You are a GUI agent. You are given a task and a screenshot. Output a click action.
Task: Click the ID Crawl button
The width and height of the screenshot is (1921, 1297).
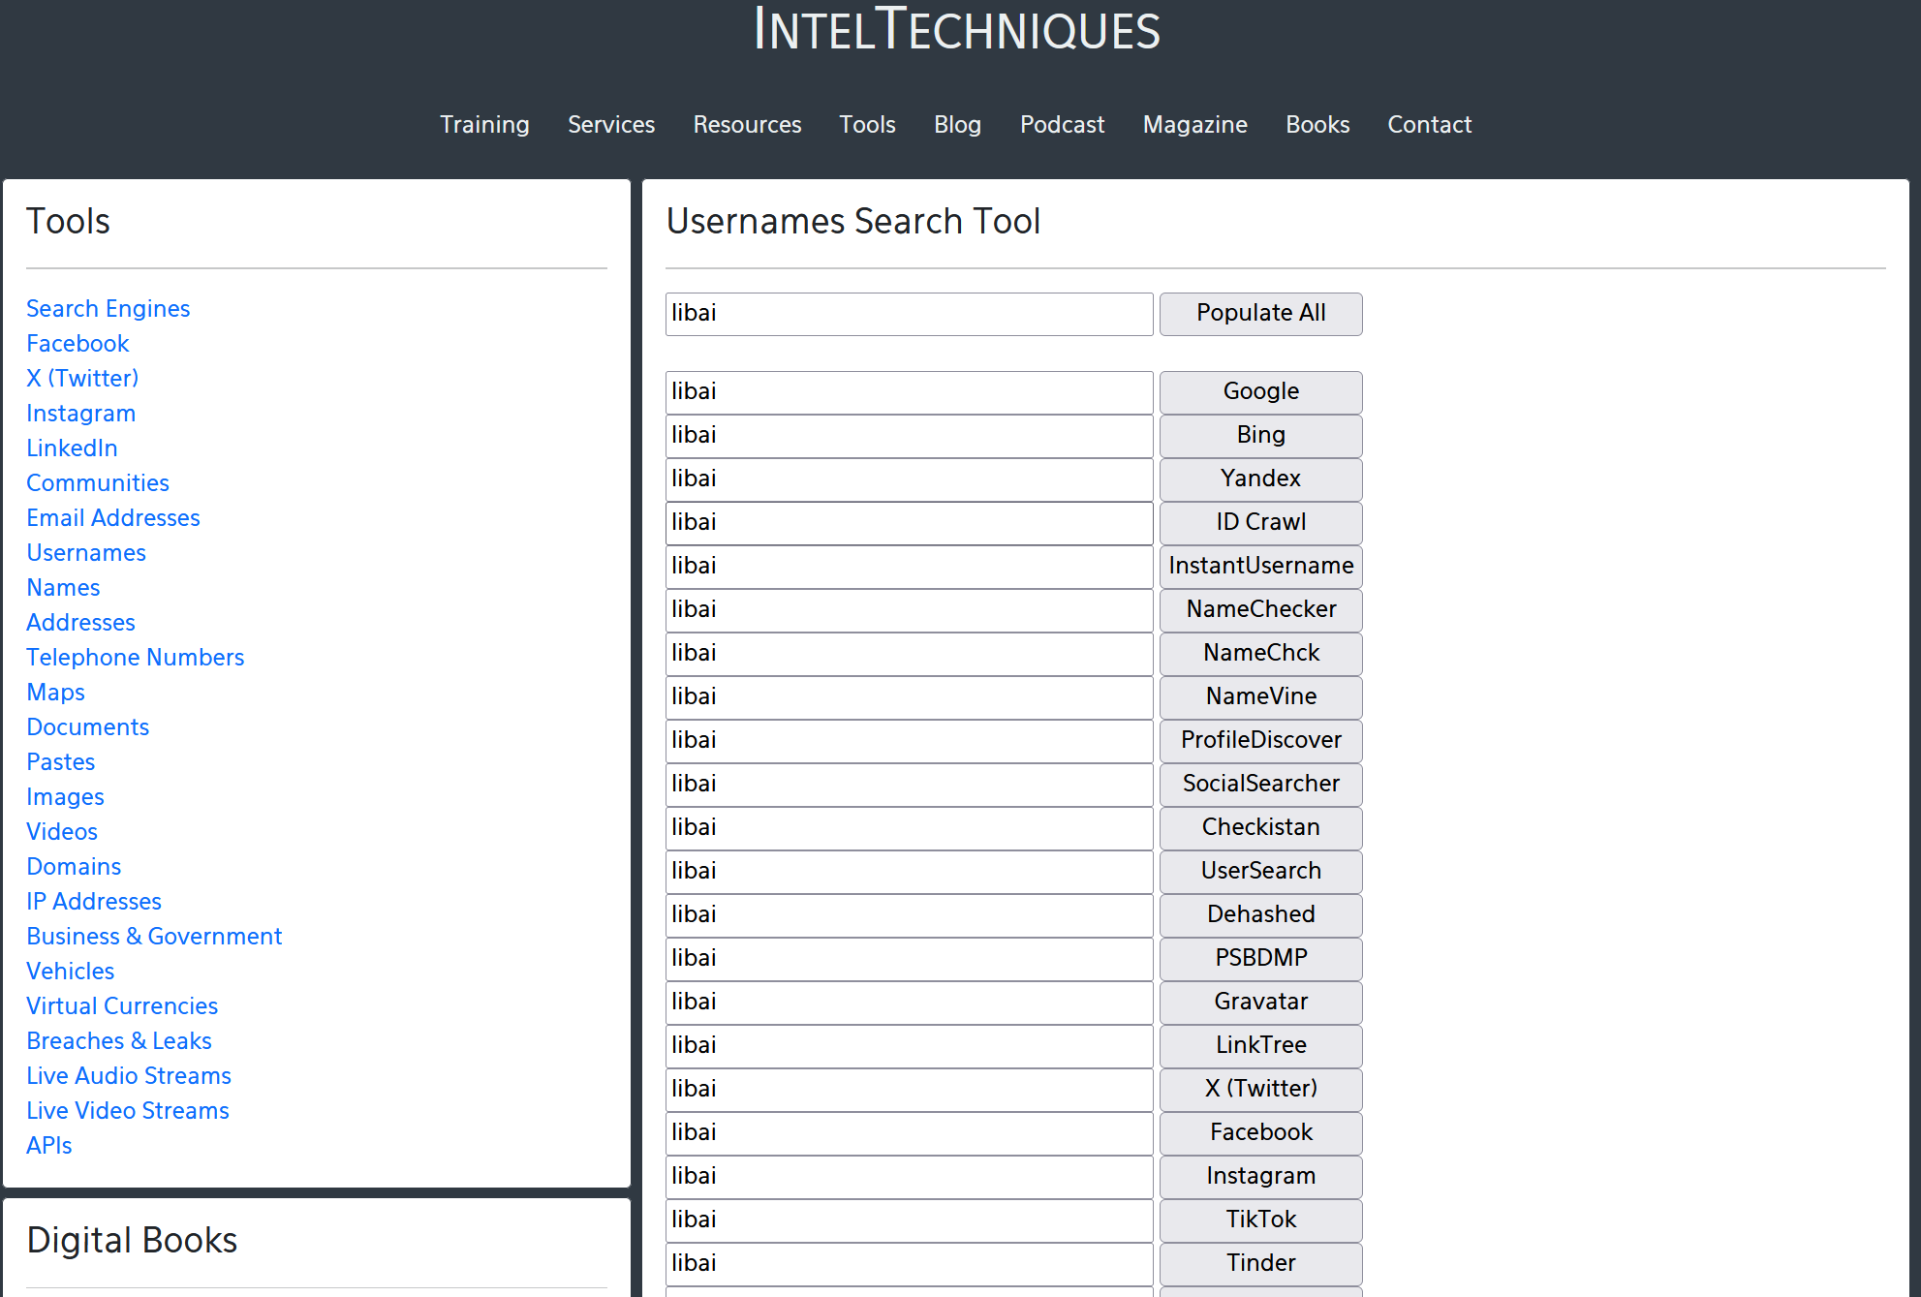[1260, 523]
